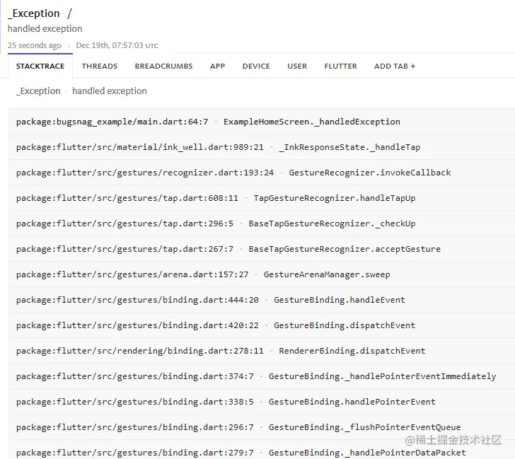Click BaseTapGestureRecognizer._checkUp method name
This screenshot has width=515, height=459.
(x=332, y=223)
